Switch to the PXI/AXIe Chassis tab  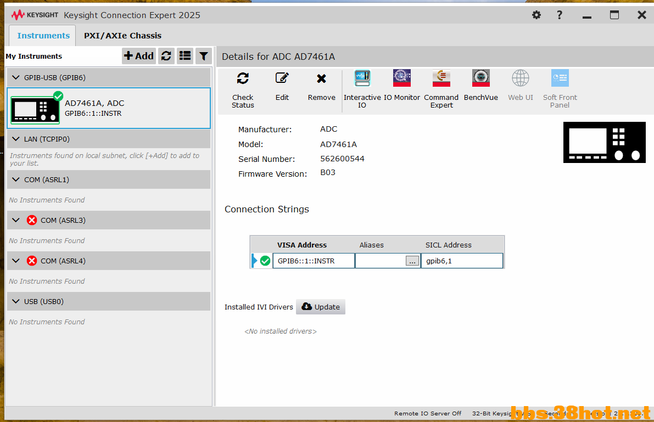(122, 36)
